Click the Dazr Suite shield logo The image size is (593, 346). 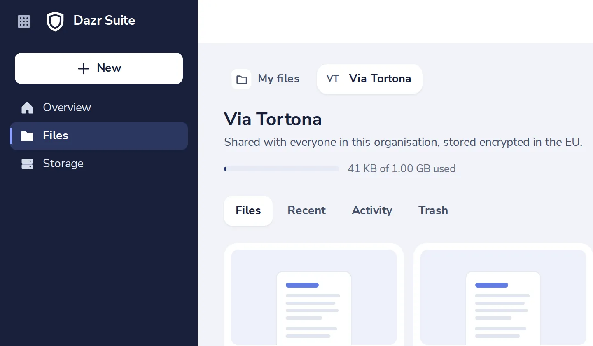click(x=55, y=21)
